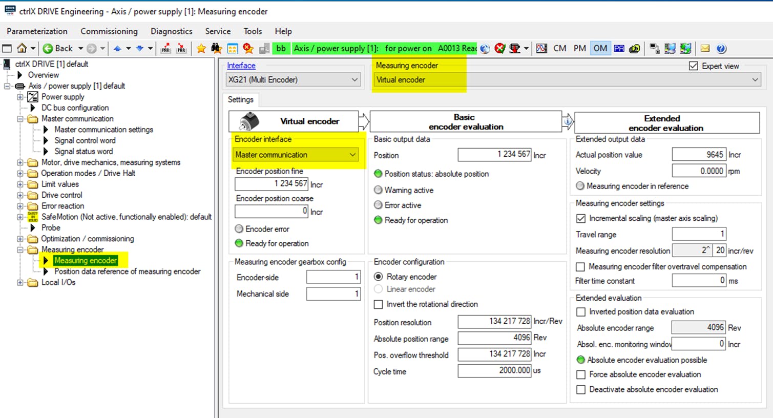Switch to CM mode in the toolbar

559,48
